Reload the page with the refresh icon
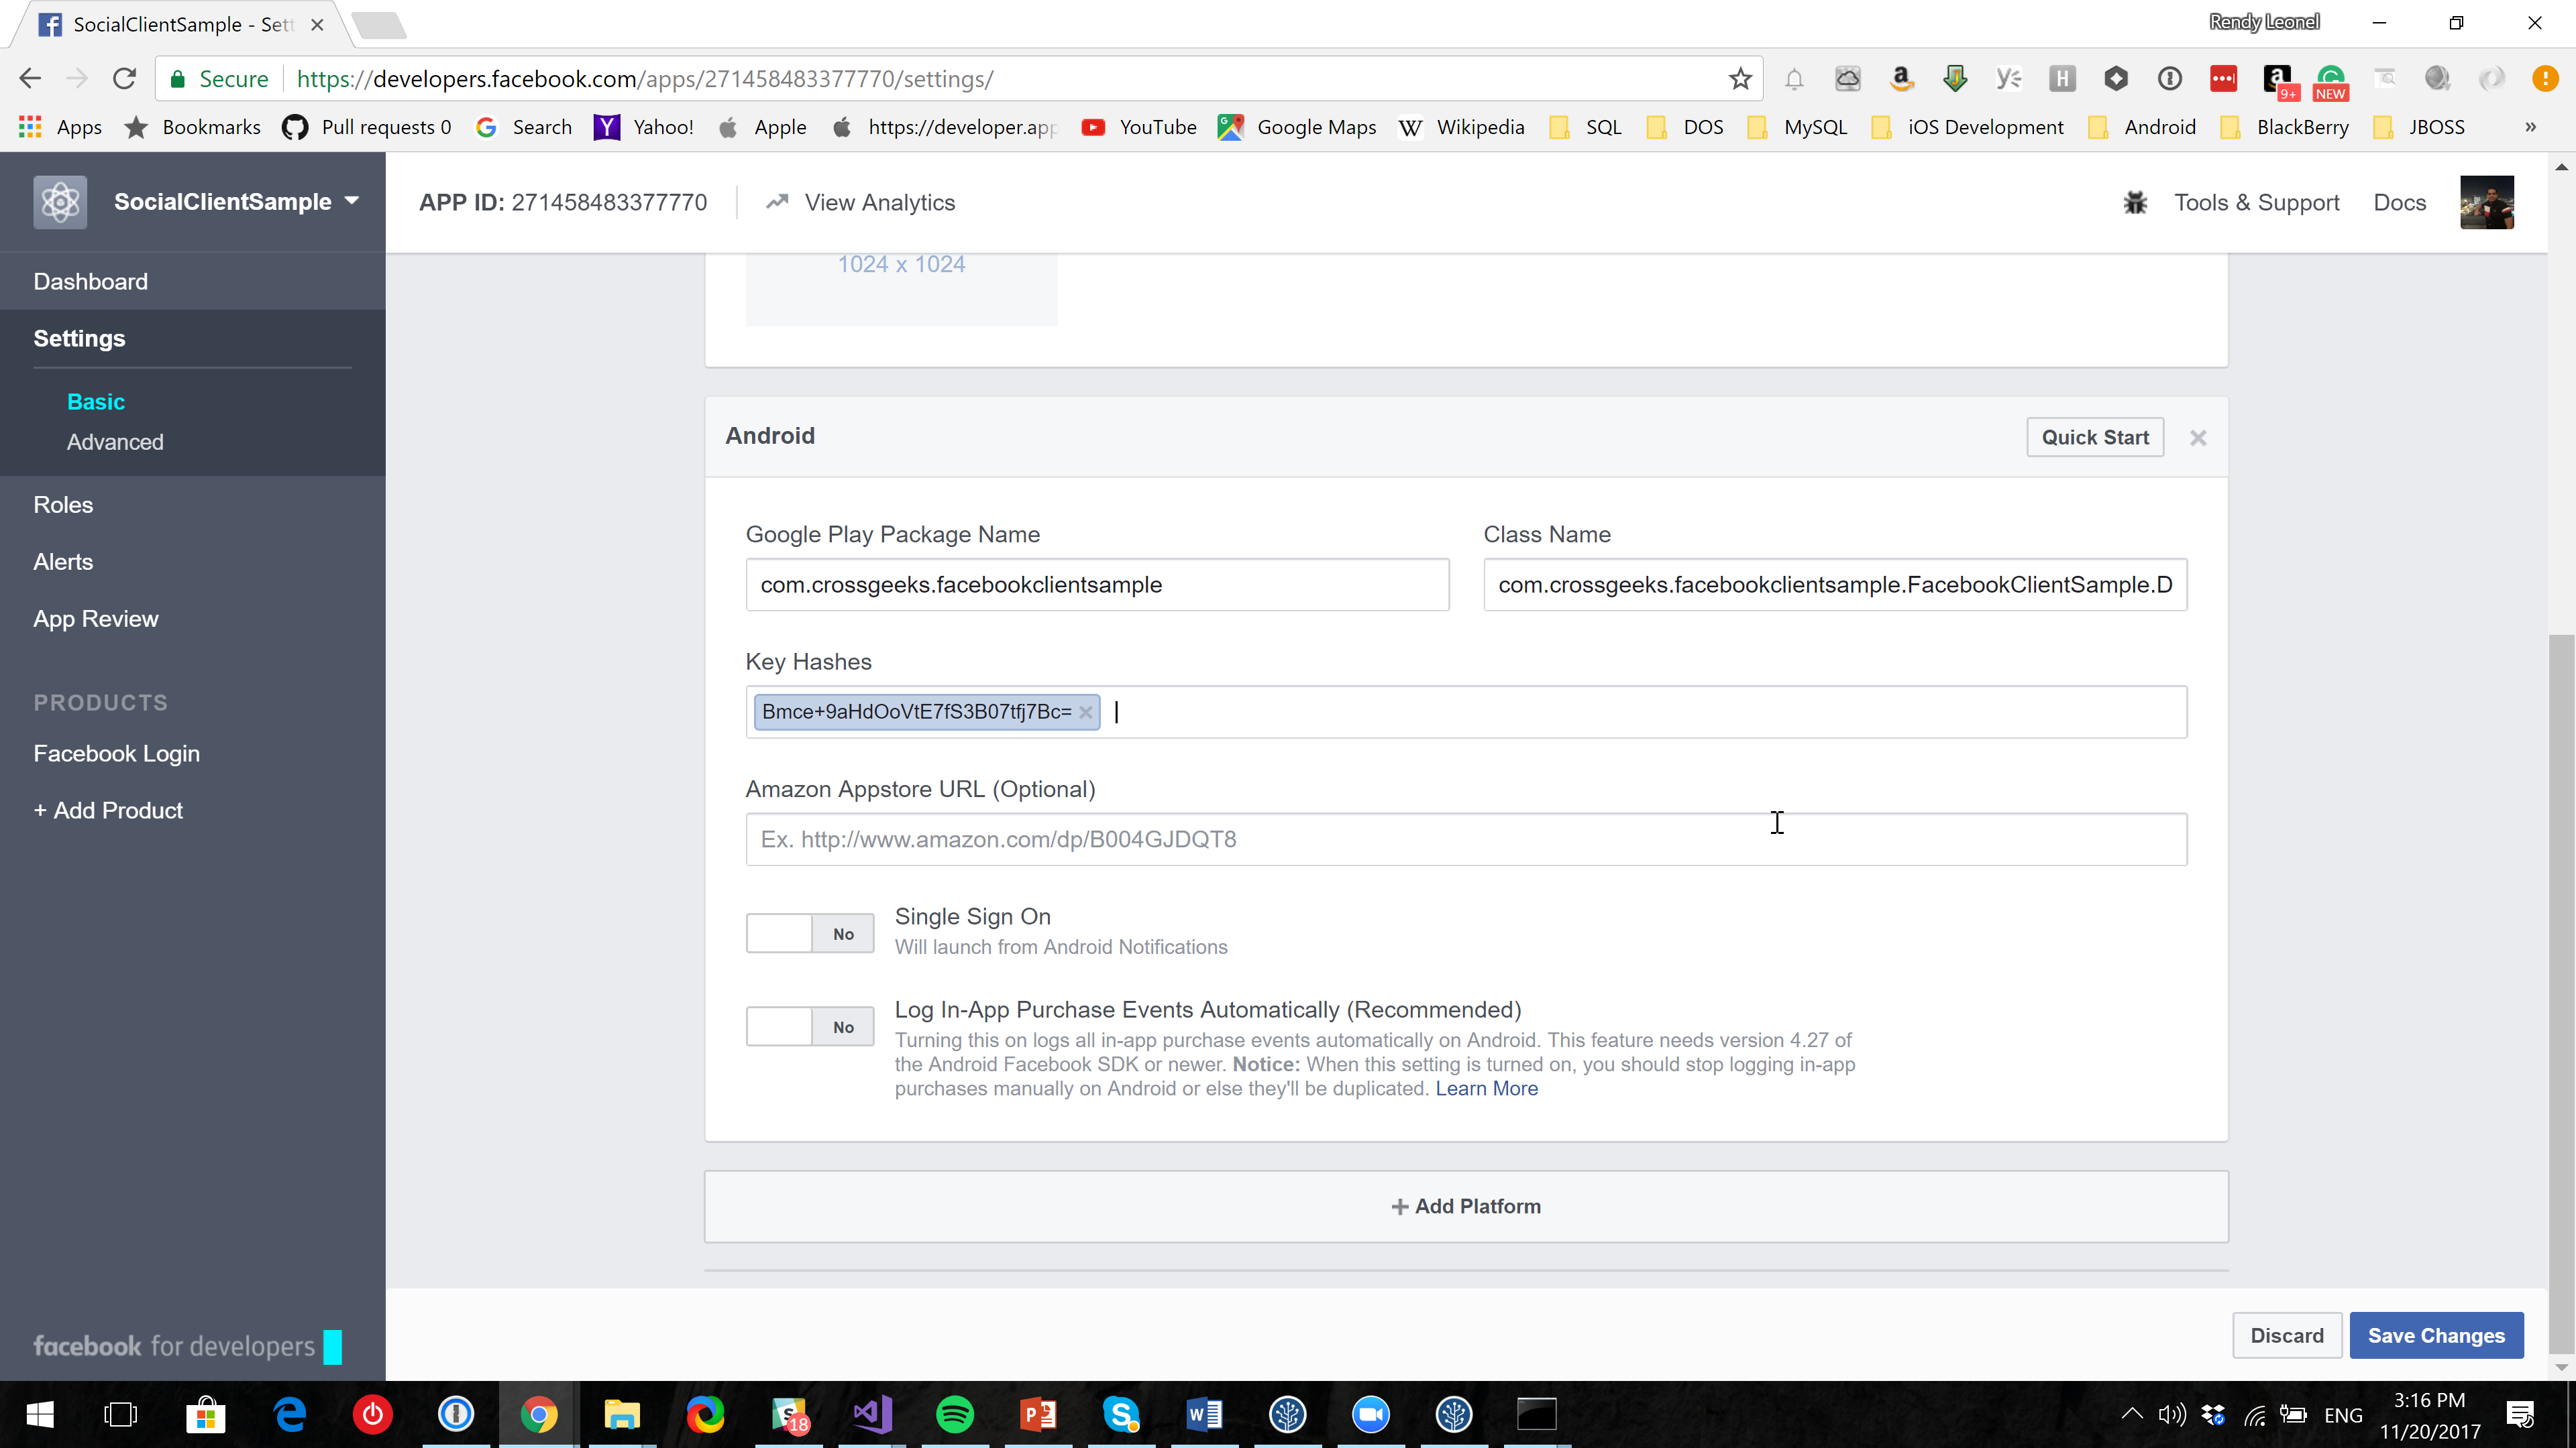This screenshot has width=2576, height=1448. click(124, 79)
